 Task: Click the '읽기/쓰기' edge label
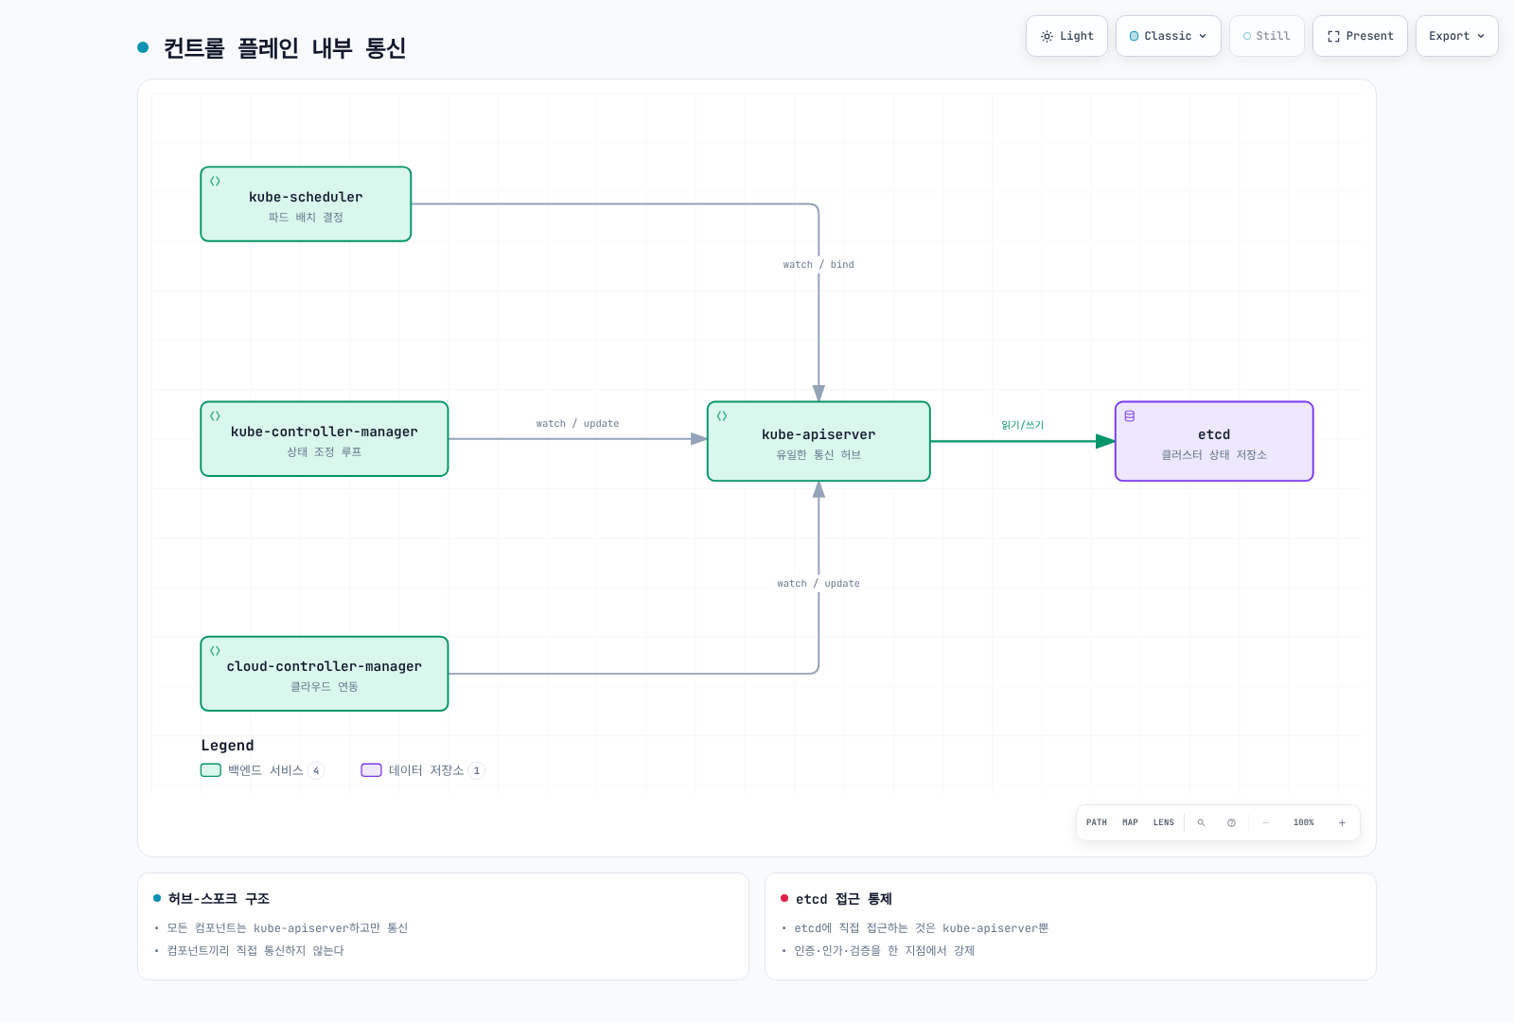pos(1023,425)
